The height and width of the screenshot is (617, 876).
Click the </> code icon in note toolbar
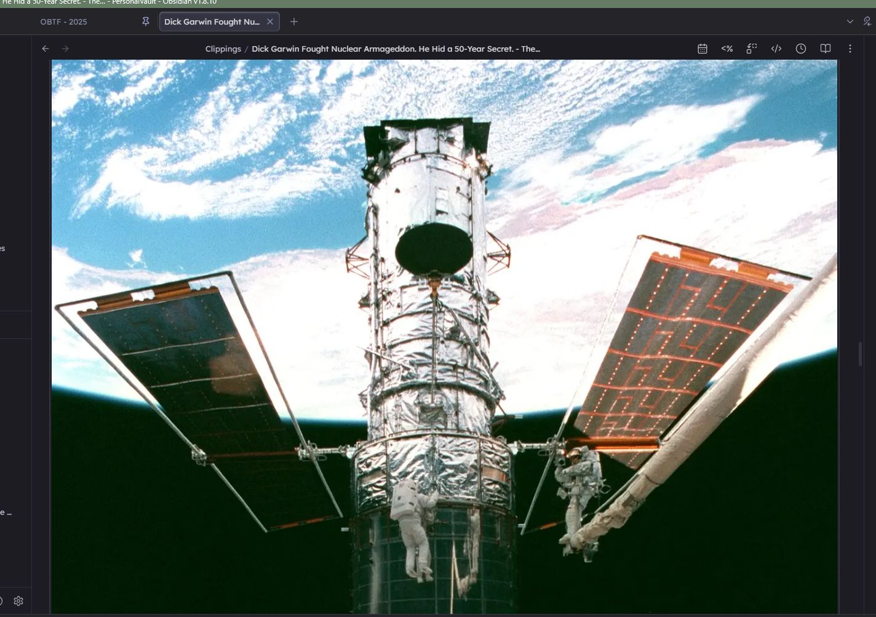click(776, 49)
